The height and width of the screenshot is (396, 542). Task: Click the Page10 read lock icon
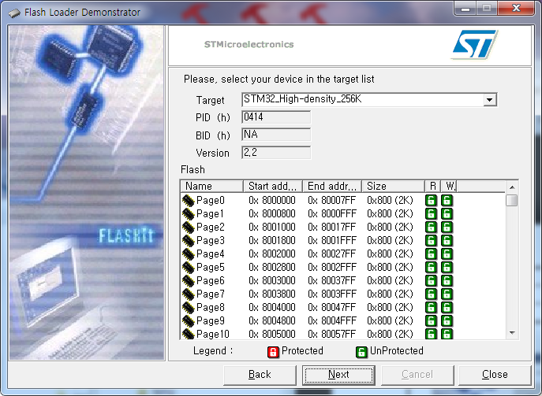[x=431, y=334]
